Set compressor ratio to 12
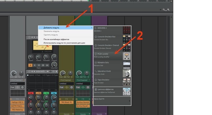 coord(39,65)
